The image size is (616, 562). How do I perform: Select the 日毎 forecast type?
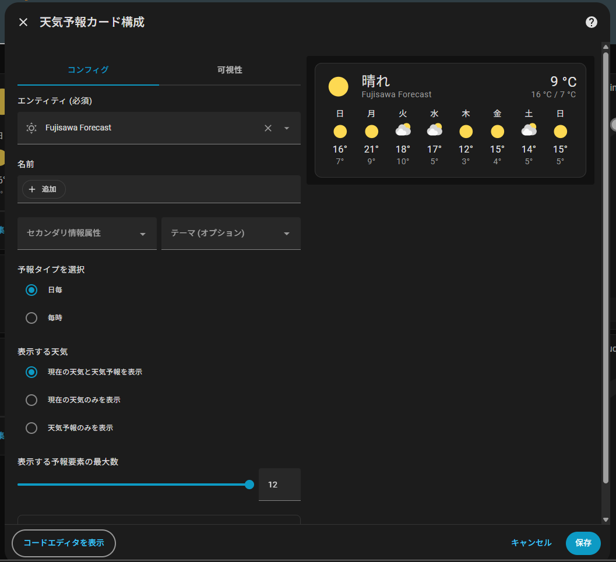coord(31,290)
